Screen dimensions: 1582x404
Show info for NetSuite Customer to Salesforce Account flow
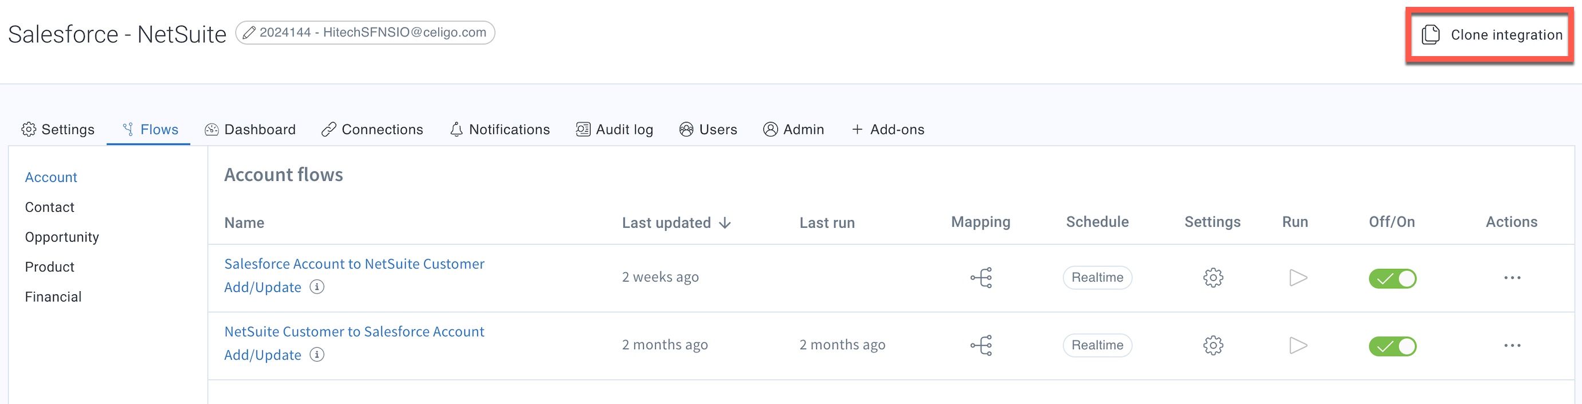pyautogui.click(x=317, y=354)
